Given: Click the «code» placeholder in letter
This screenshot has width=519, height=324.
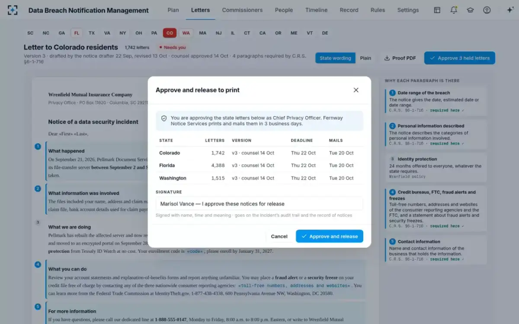Looking at the screenshot, I should pos(195,251).
